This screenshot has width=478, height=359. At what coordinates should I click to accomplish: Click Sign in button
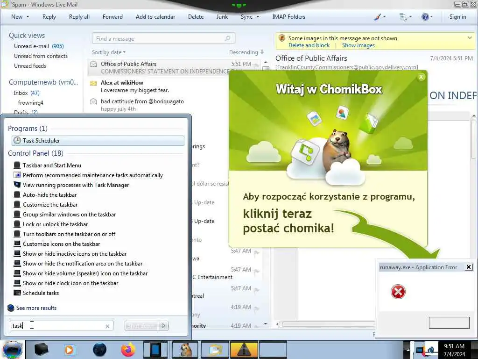(457, 17)
